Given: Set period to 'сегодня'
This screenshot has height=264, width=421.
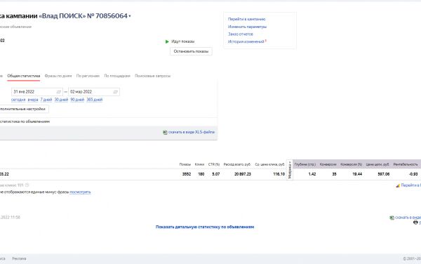Looking at the screenshot, I should click(x=18, y=100).
